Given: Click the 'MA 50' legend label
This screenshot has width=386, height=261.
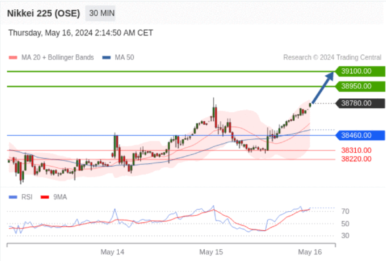Looking at the screenshot, I should pos(125,58).
